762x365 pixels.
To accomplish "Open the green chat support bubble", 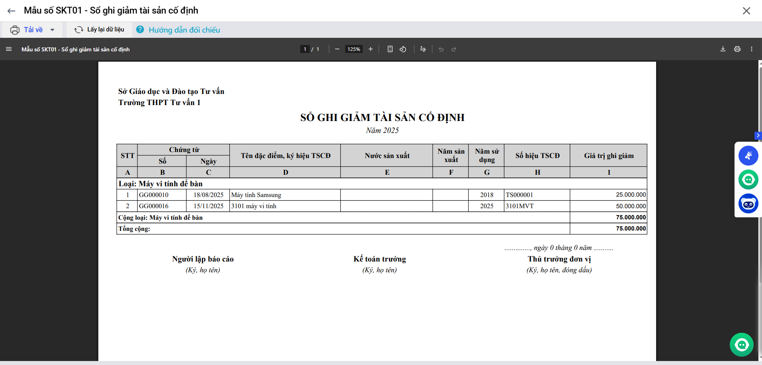I will [x=741, y=345].
